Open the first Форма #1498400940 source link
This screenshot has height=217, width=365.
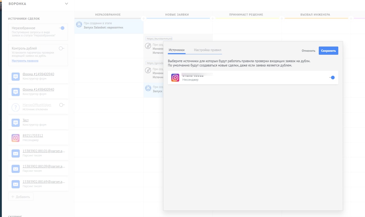point(38,74)
